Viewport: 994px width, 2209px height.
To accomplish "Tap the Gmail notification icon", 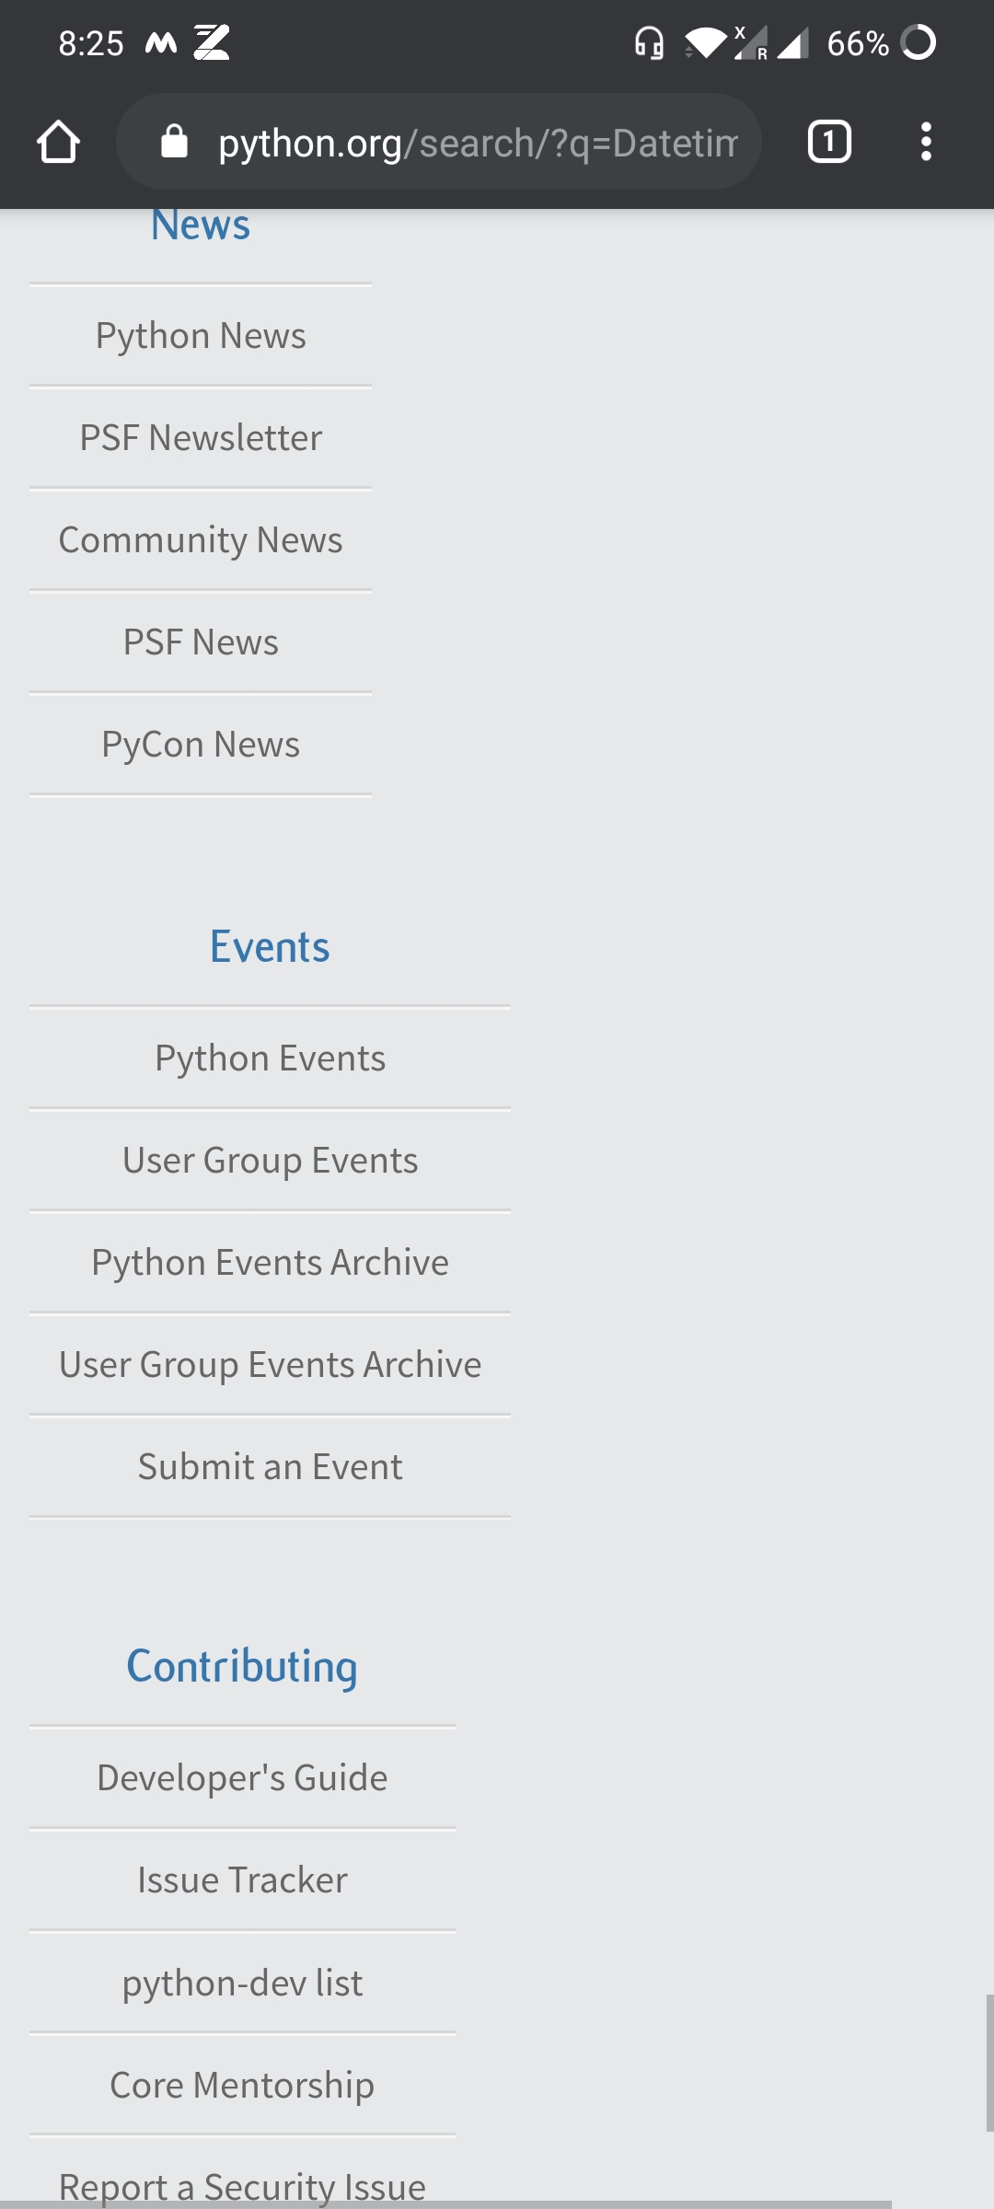I will point(161,42).
